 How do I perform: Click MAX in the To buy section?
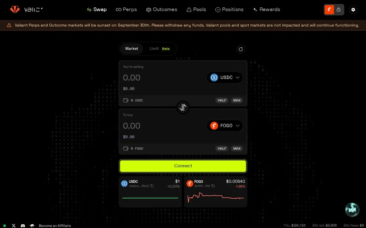click(237, 148)
